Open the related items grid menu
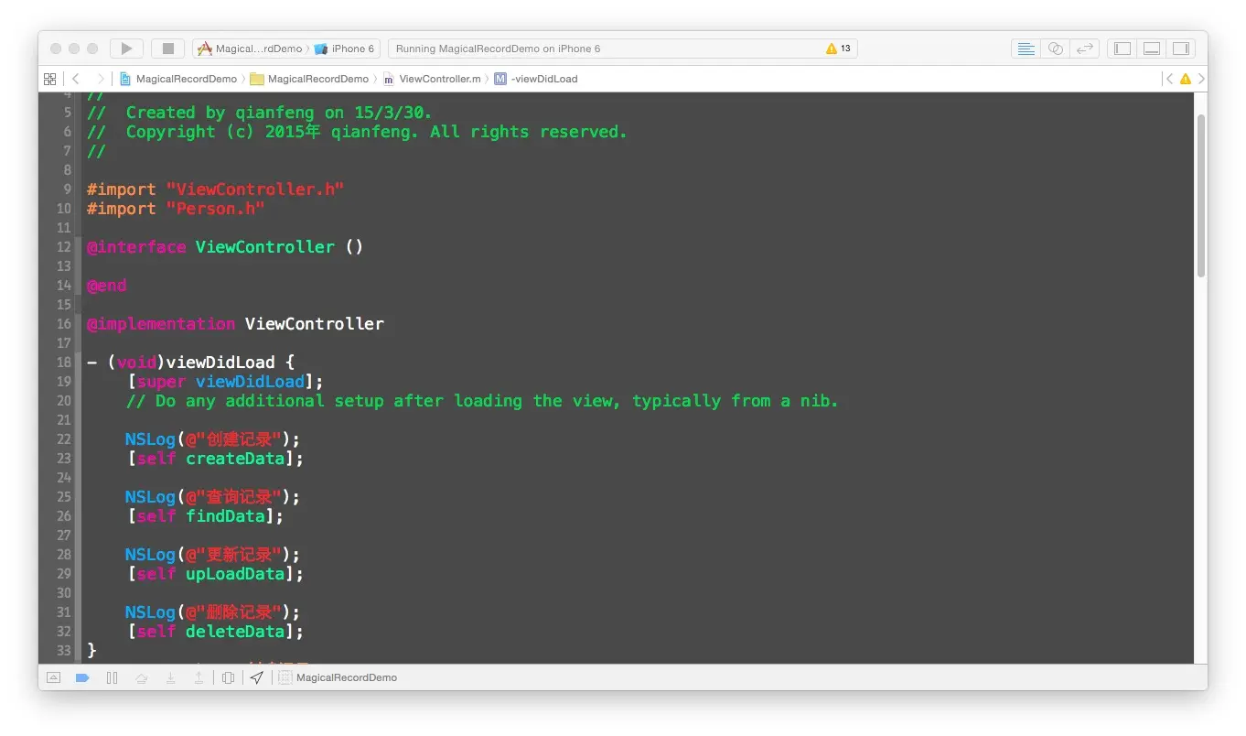The height and width of the screenshot is (736, 1246). [x=50, y=79]
